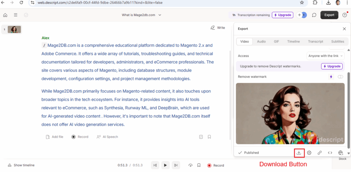Open the browser downloads icon
Screen dimensions: 351x172
tap(328, 3)
